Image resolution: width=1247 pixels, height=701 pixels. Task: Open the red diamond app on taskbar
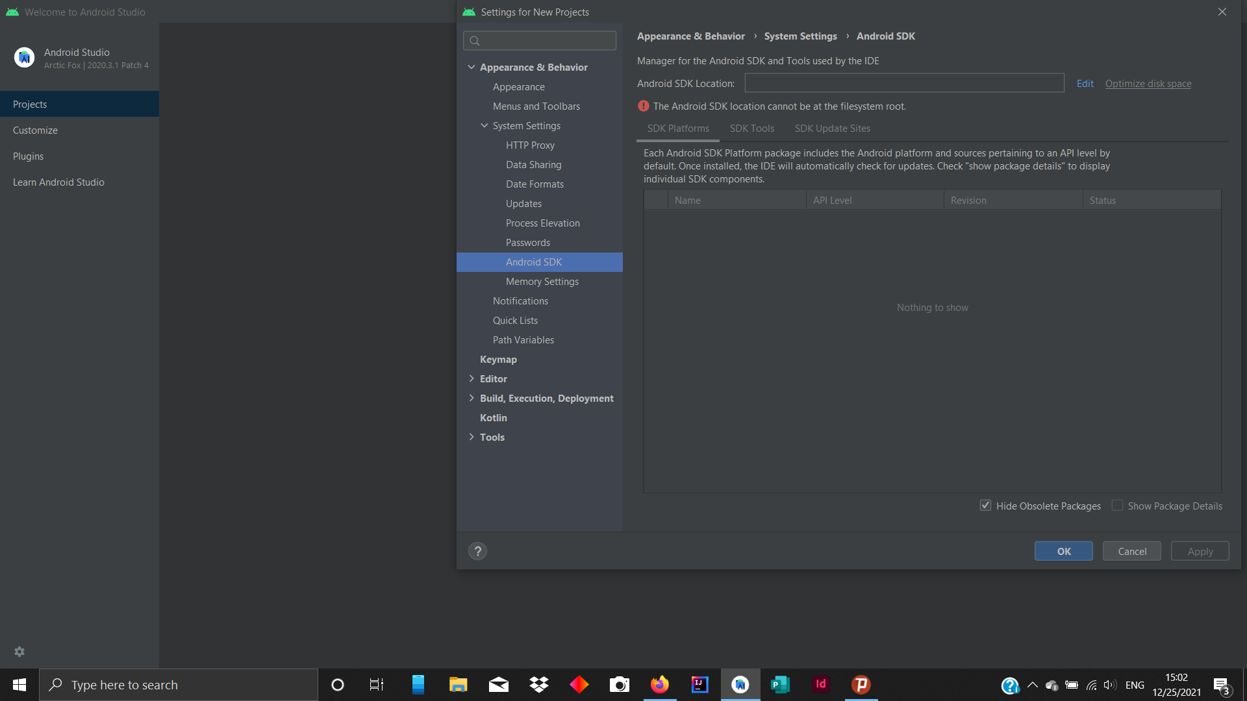579,685
